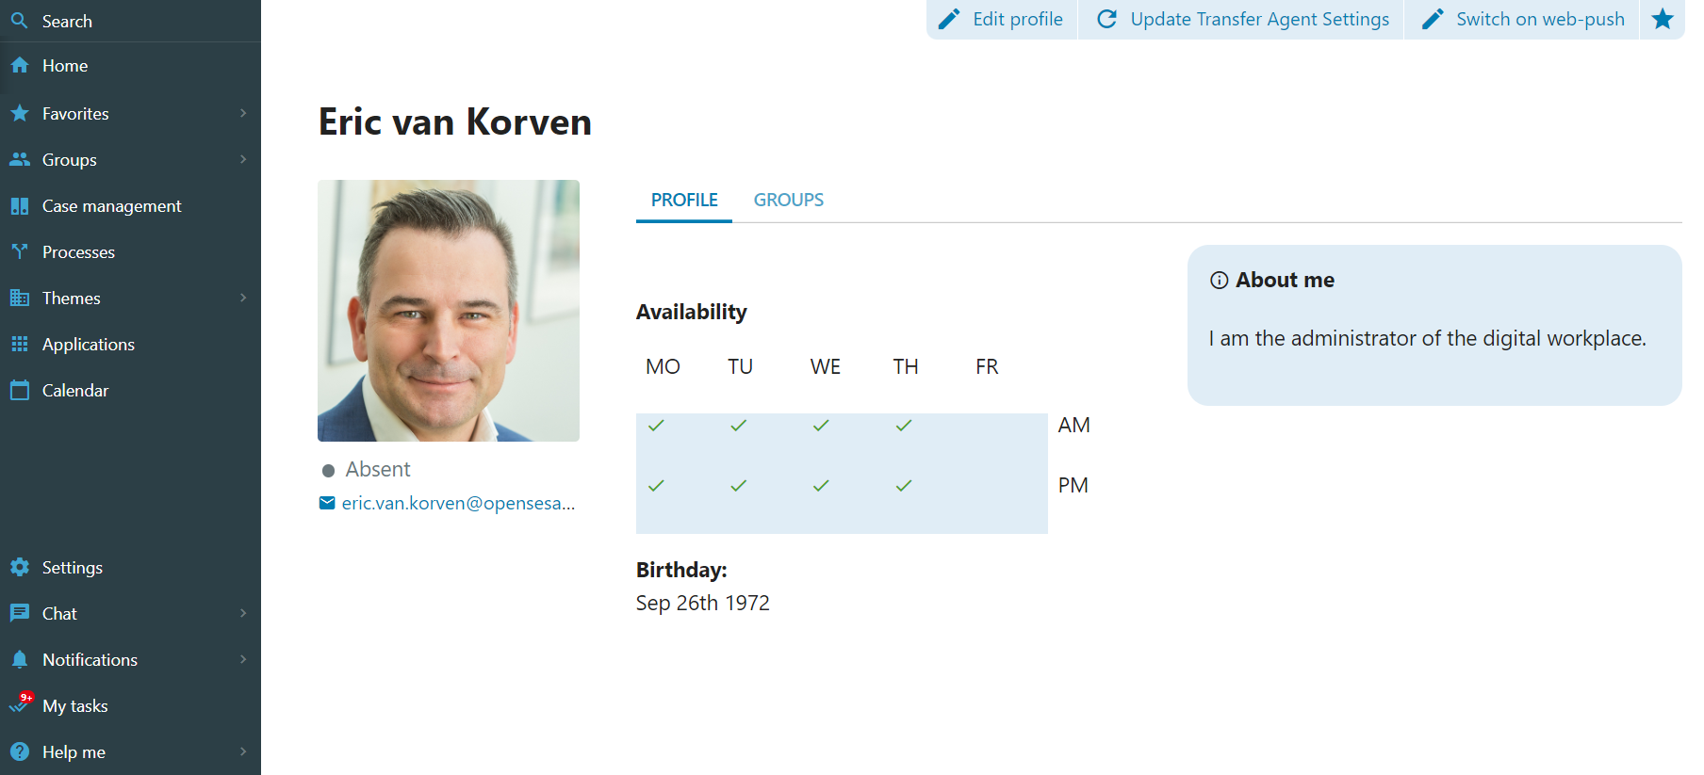Screen dimensions: 1704x775
Task: Click the Search magnifier icon
Action: click(20, 21)
